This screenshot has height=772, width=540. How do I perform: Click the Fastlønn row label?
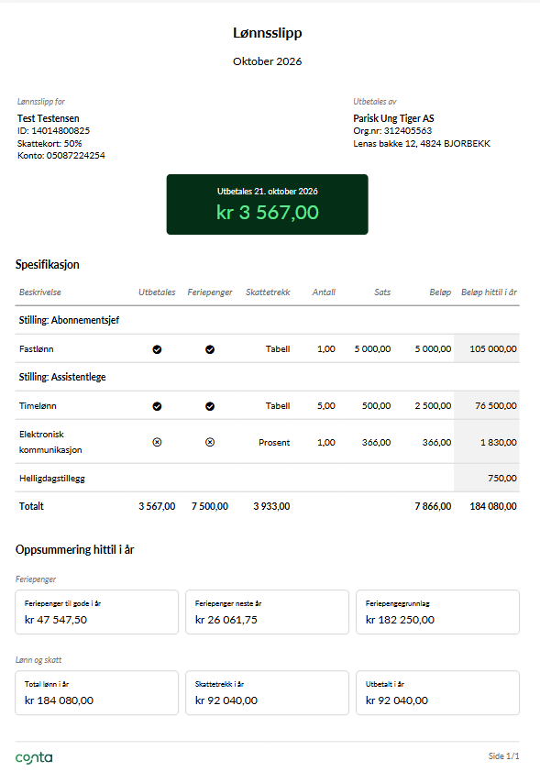coord(37,348)
